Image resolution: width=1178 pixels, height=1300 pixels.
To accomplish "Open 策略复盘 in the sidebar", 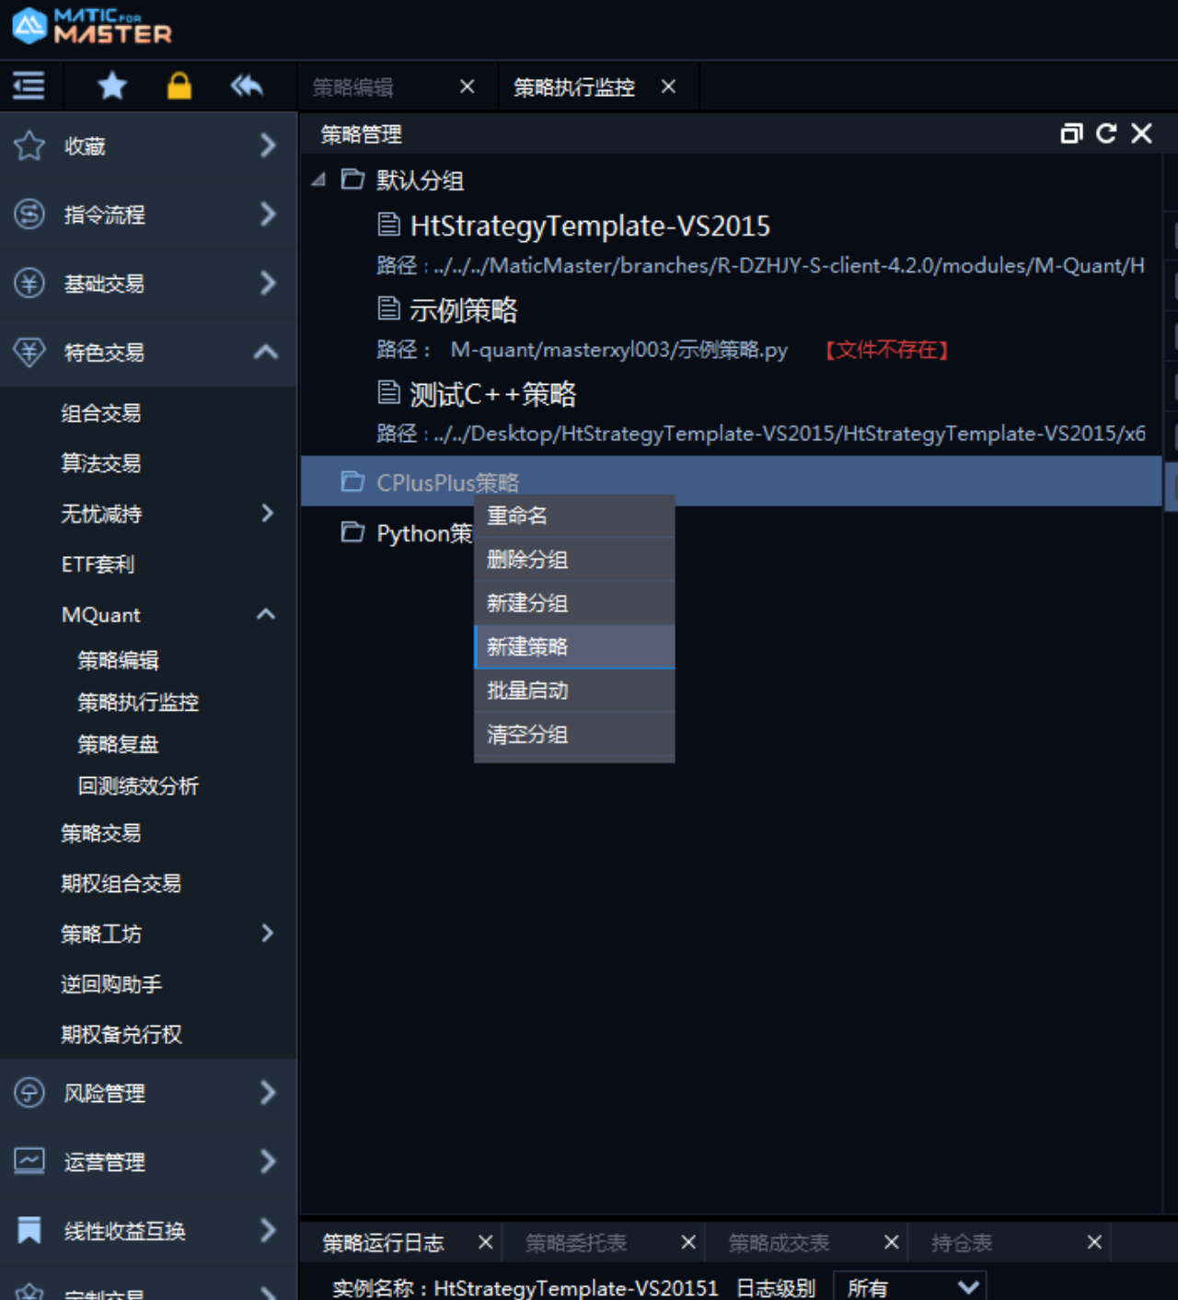I will coord(118,744).
